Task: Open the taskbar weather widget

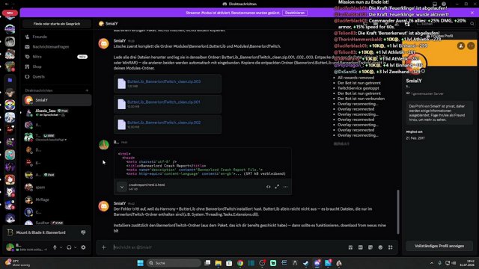Action: pyautogui.click(x=18, y=263)
